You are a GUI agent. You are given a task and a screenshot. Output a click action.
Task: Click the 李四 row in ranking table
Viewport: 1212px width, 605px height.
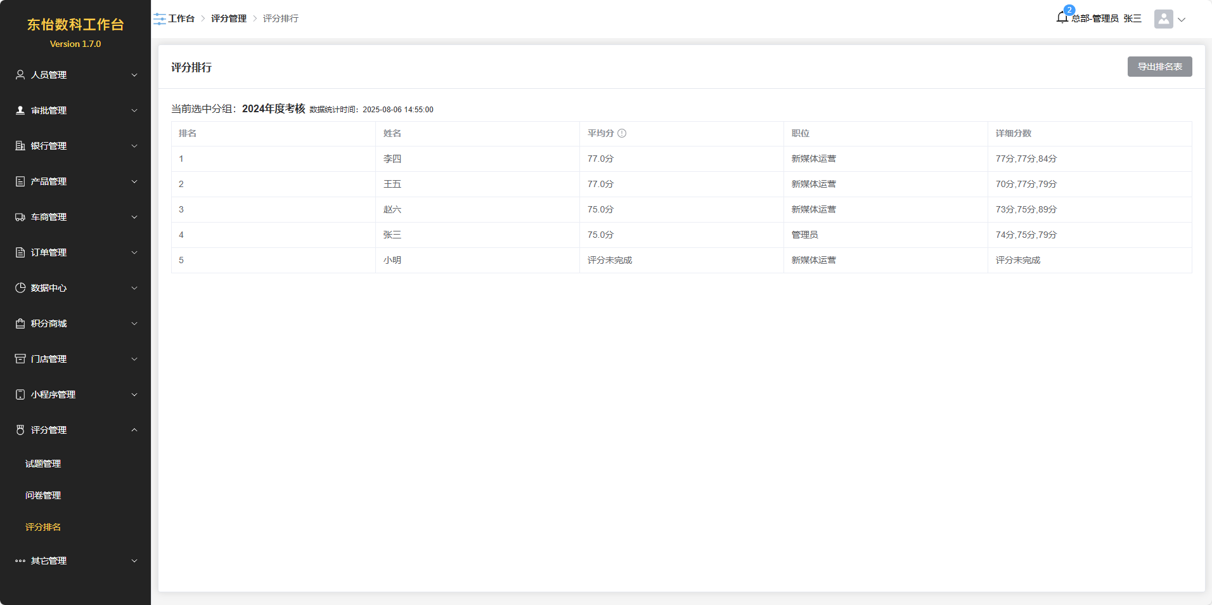pos(392,159)
